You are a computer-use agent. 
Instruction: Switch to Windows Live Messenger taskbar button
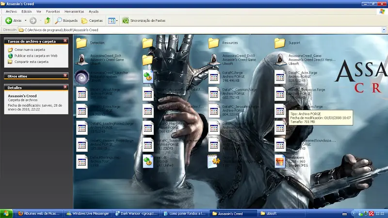(x=88, y=214)
